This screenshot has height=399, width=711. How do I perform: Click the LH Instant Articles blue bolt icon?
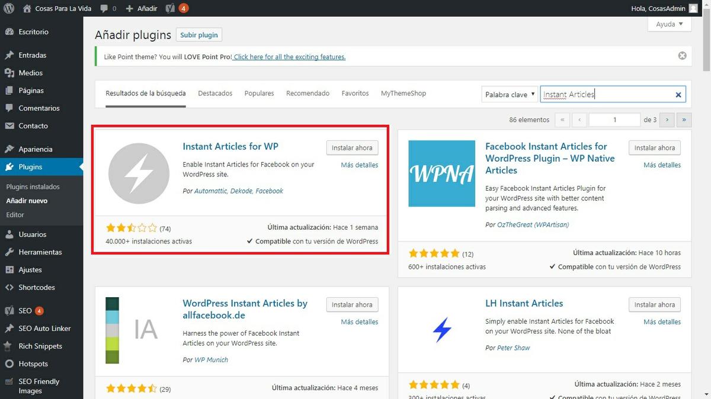click(441, 330)
